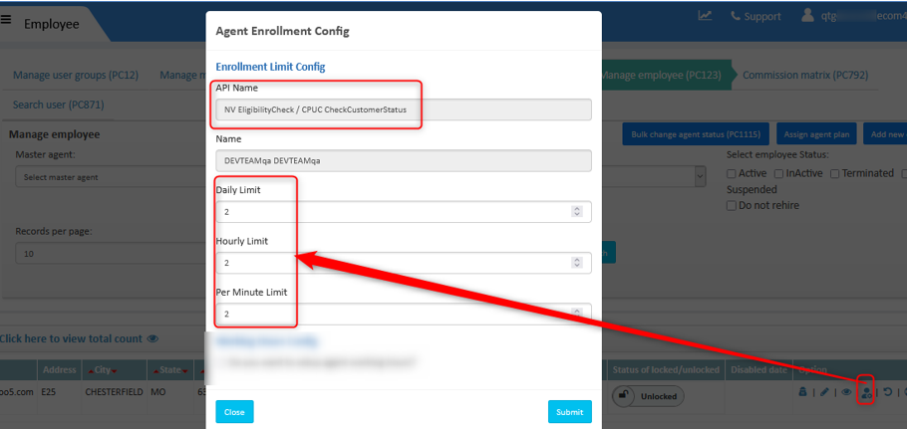Screen dimensions: 907x429
Task: Click the eye view icon in Option column
Action: pos(846,392)
